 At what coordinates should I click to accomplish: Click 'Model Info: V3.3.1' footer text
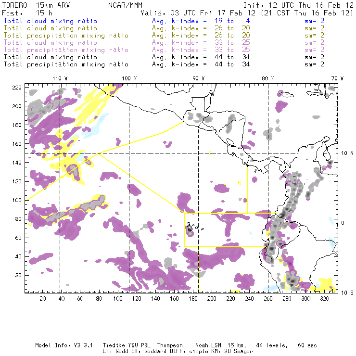[x=64, y=345]
